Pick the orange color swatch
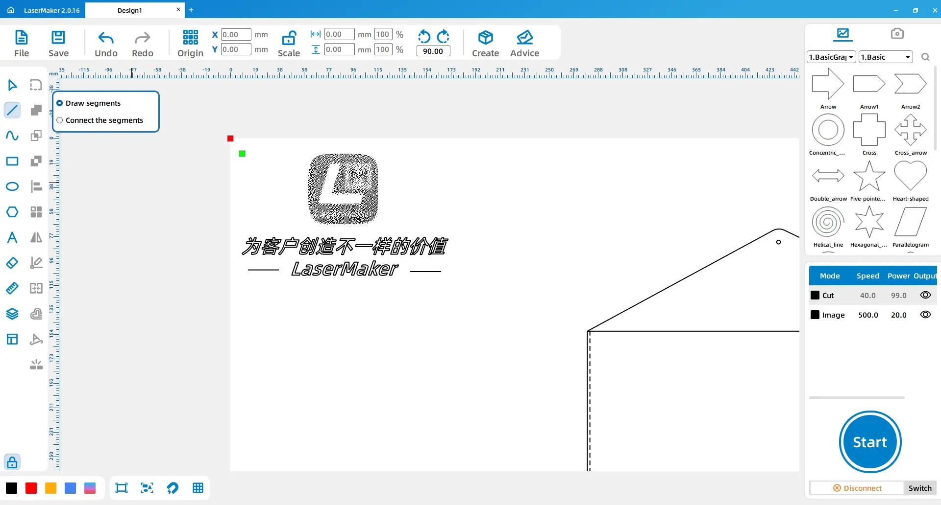 tap(50, 488)
